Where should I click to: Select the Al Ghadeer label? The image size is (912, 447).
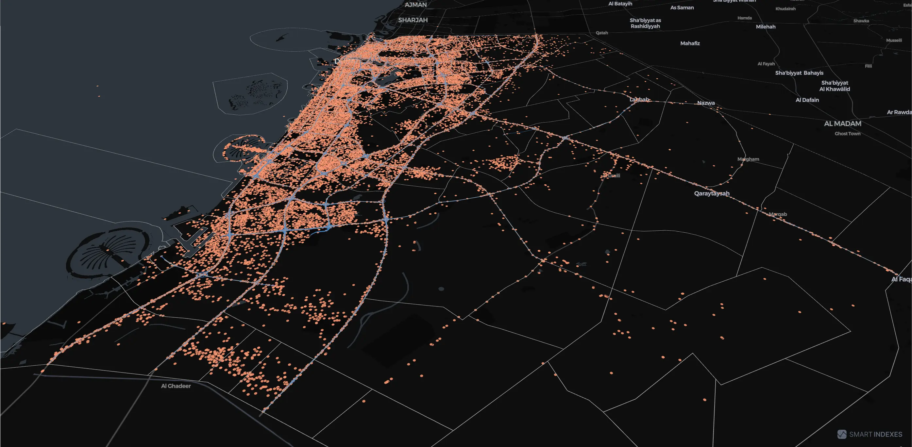pos(176,386)
